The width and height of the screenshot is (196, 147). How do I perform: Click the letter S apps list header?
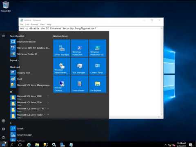pos(11,123)
